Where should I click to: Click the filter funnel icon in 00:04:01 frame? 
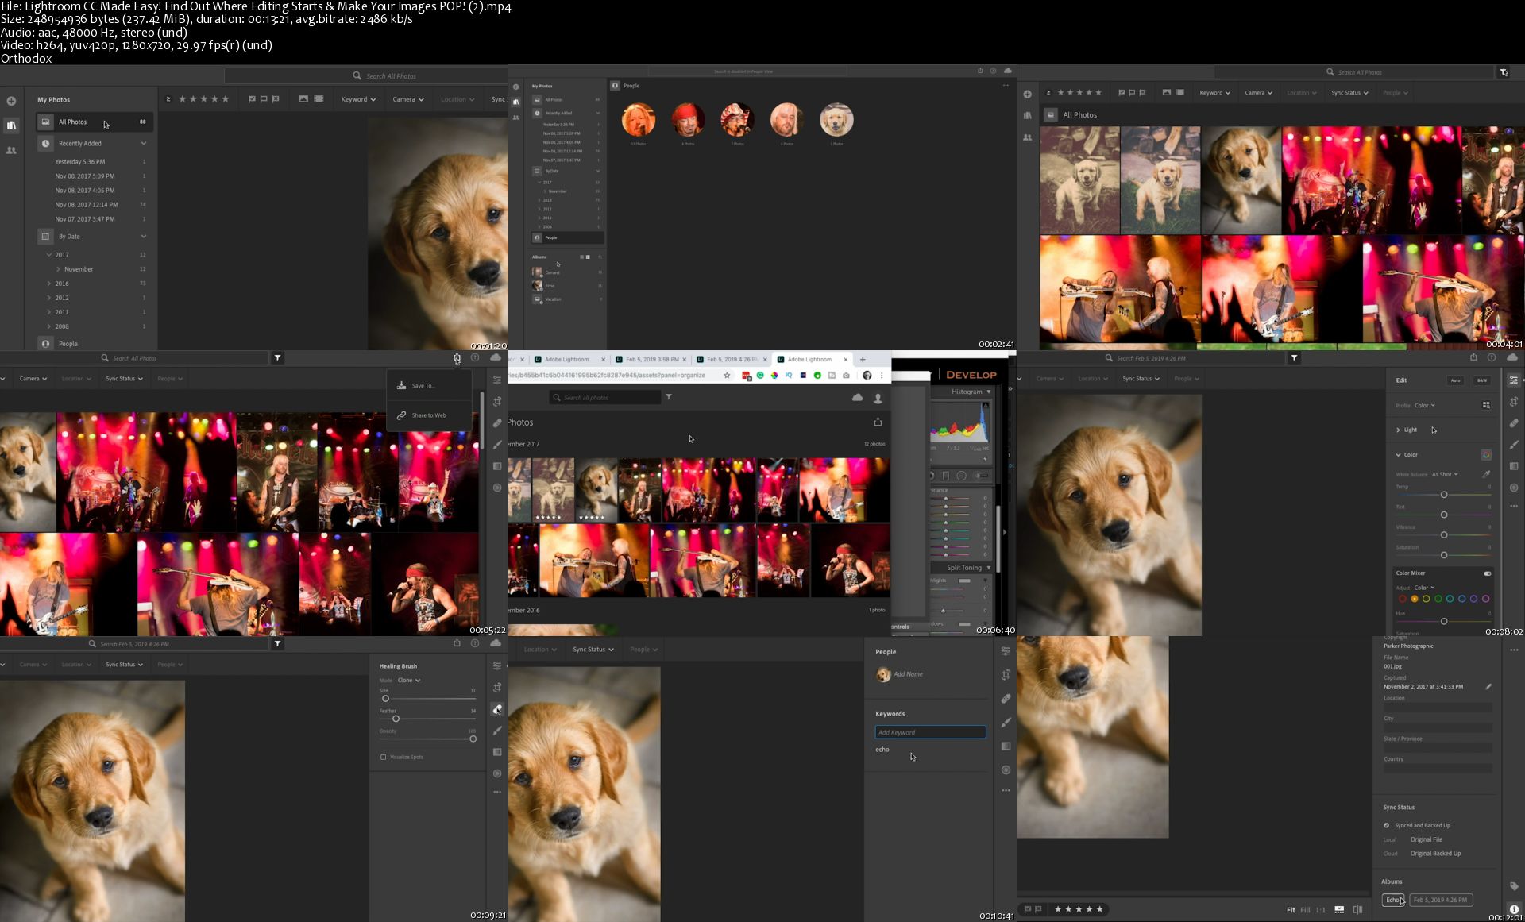tap(1504, 72)
